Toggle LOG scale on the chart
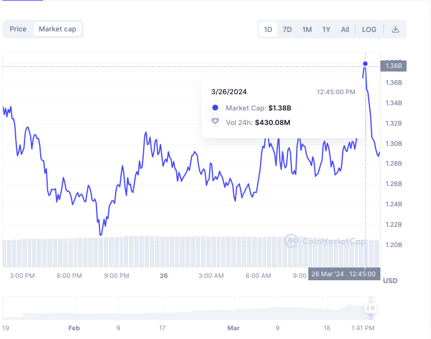431x339 pixels. (x=369, y=30)
